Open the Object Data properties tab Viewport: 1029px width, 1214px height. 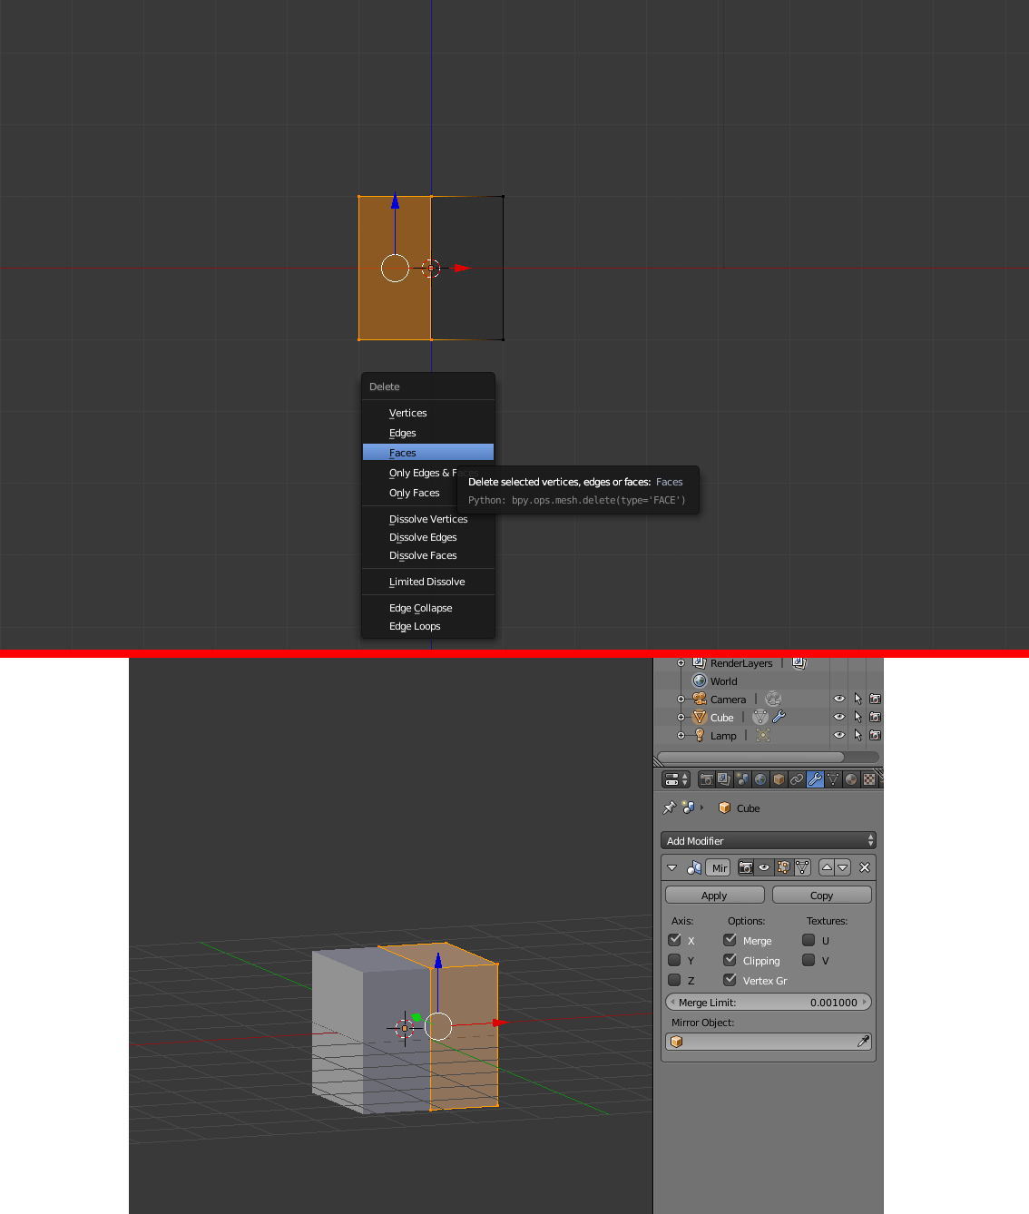(x=833, y=778)
